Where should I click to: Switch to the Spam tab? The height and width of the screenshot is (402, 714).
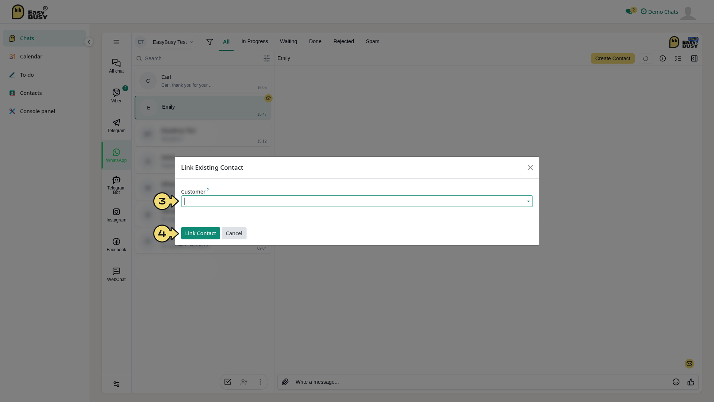pyautogui.click(x=373, y=41)
